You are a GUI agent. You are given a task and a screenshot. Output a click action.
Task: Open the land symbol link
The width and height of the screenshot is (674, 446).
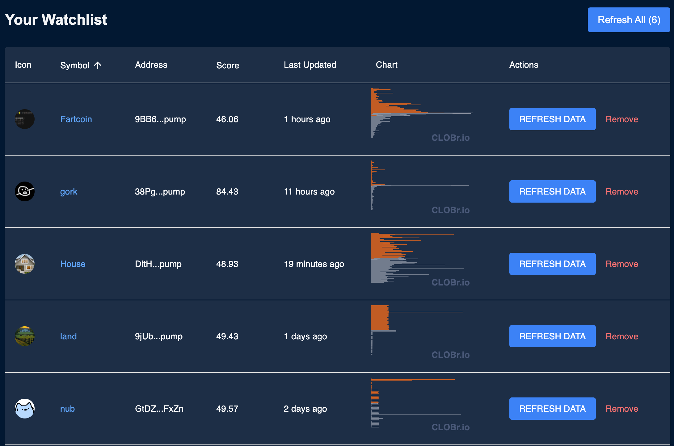point(68,336)
